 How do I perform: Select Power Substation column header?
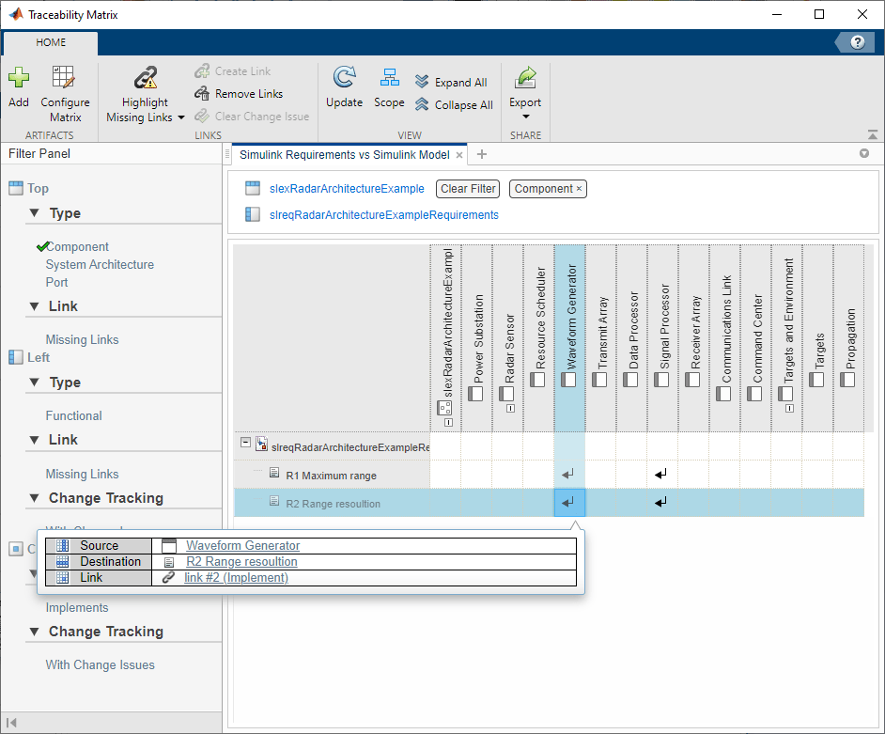476,338
